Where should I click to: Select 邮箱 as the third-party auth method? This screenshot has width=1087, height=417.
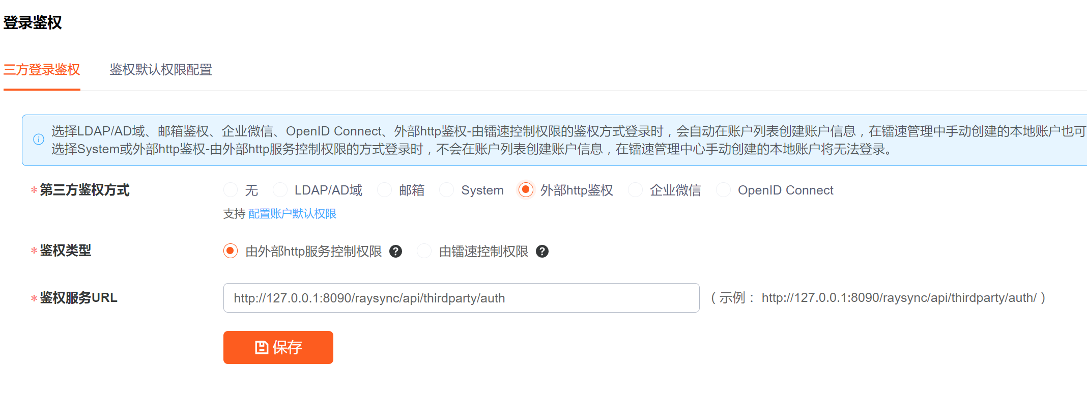click(x=385, y=190)
